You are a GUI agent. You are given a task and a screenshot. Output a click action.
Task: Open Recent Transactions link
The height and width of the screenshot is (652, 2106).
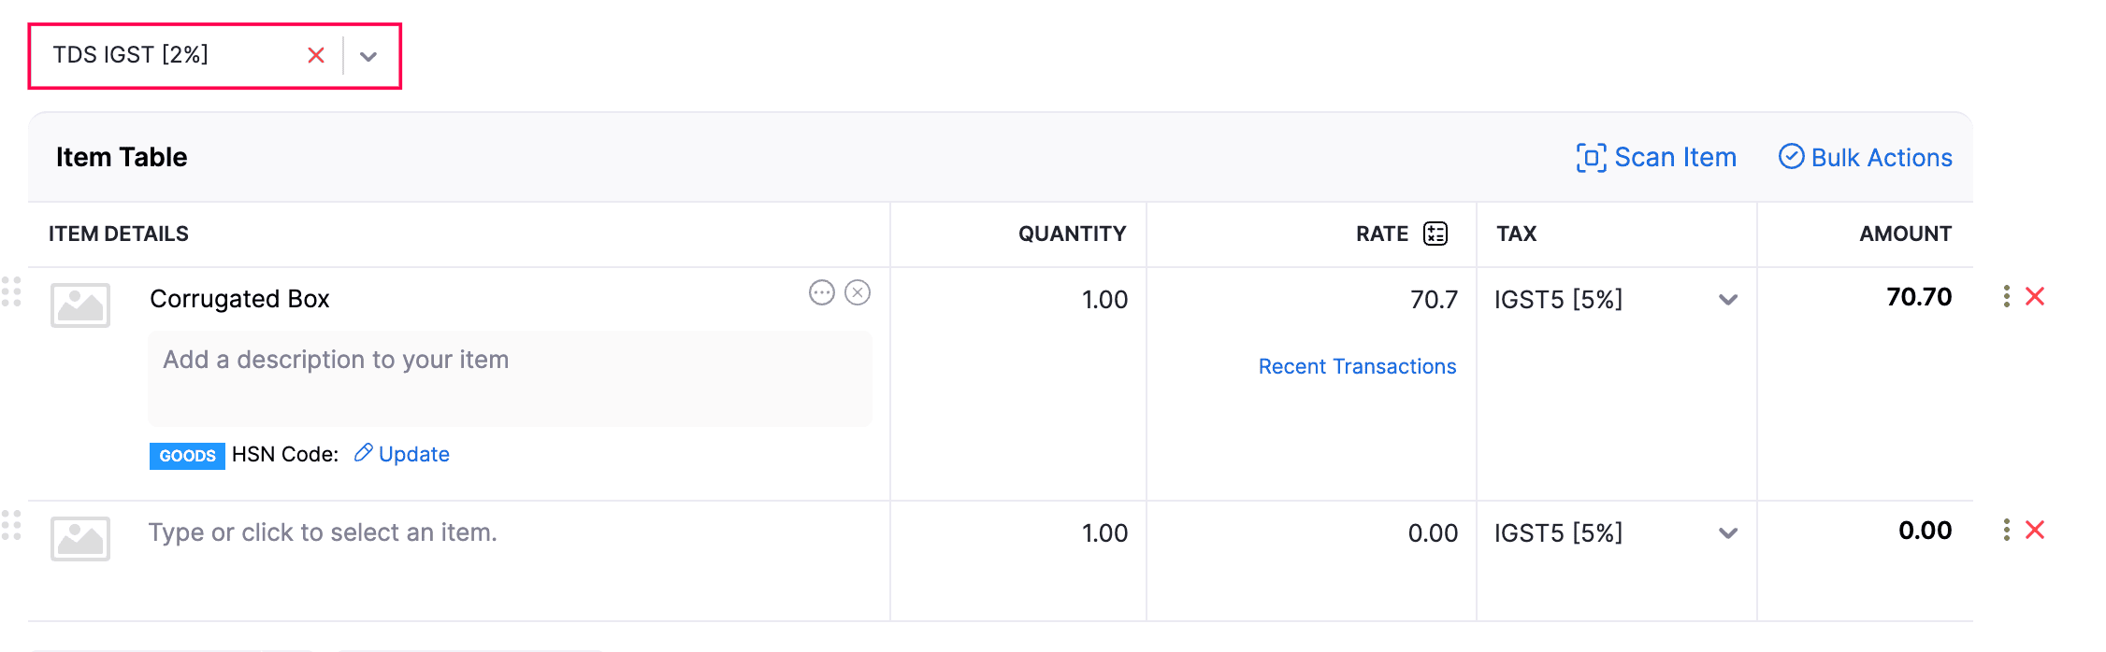click(1357, 366)
